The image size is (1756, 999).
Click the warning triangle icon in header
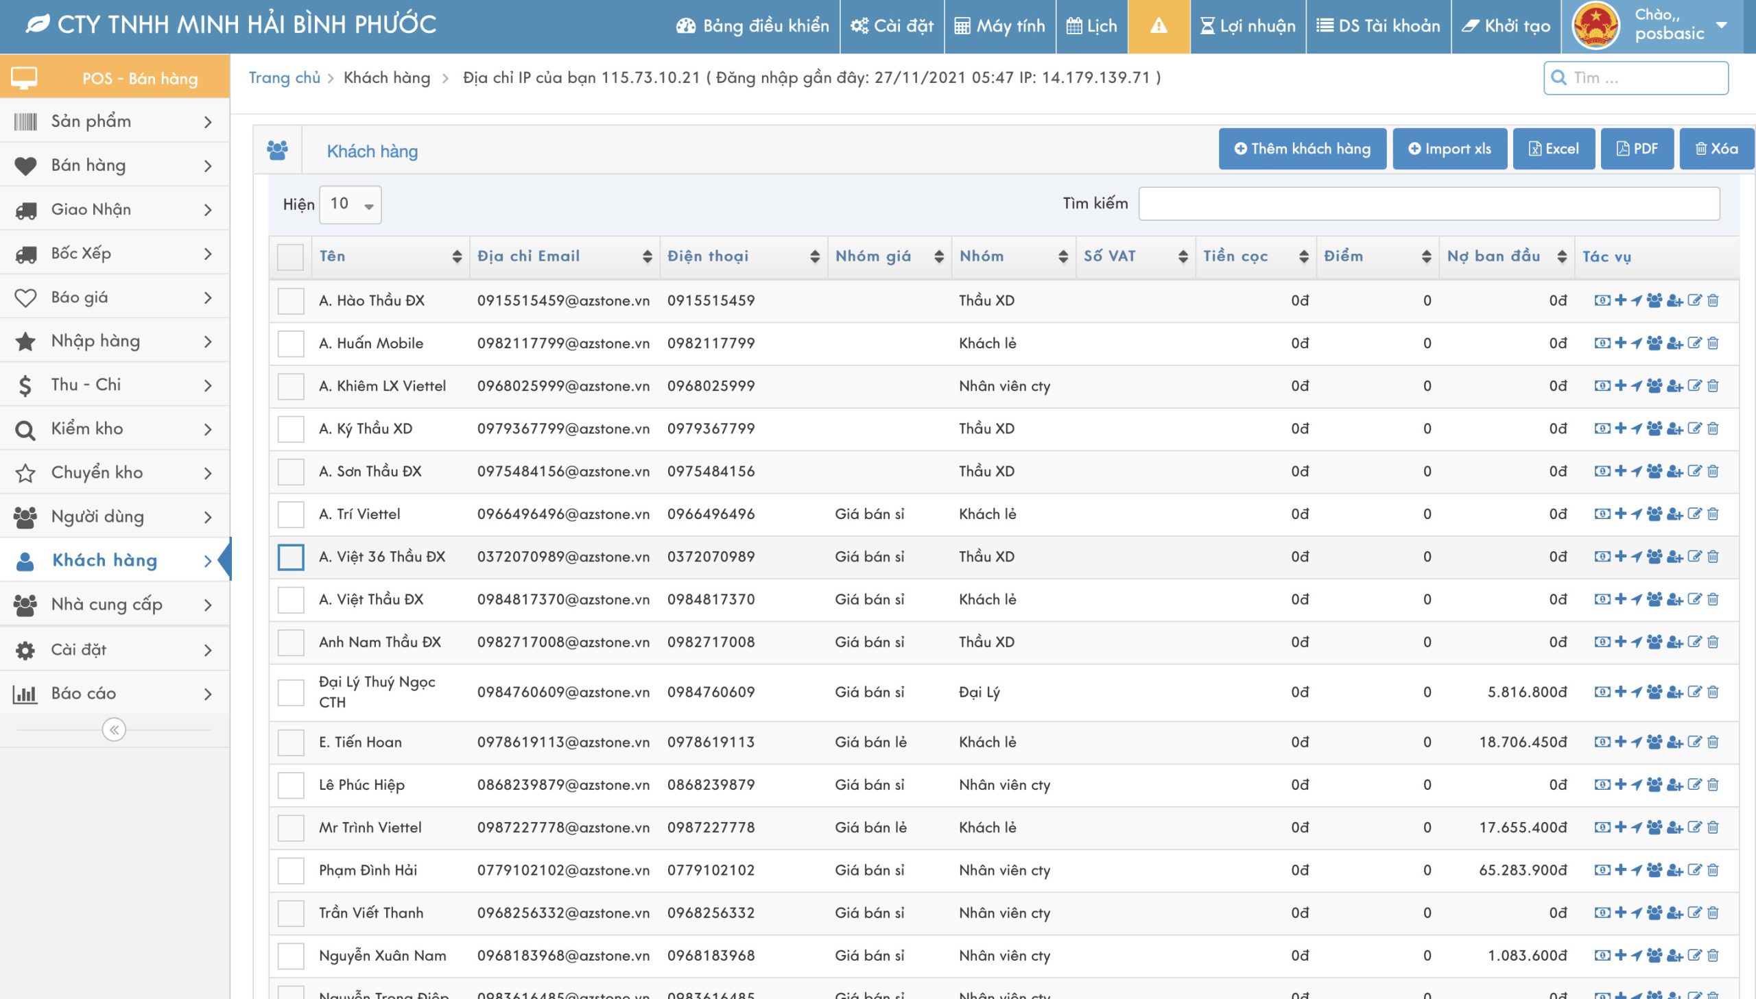point(1159,26)
